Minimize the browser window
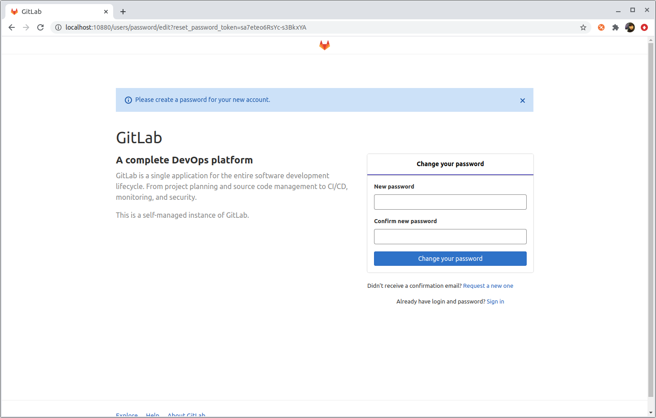This screenshot has width=656, height=418. click(x=618, y=11)
